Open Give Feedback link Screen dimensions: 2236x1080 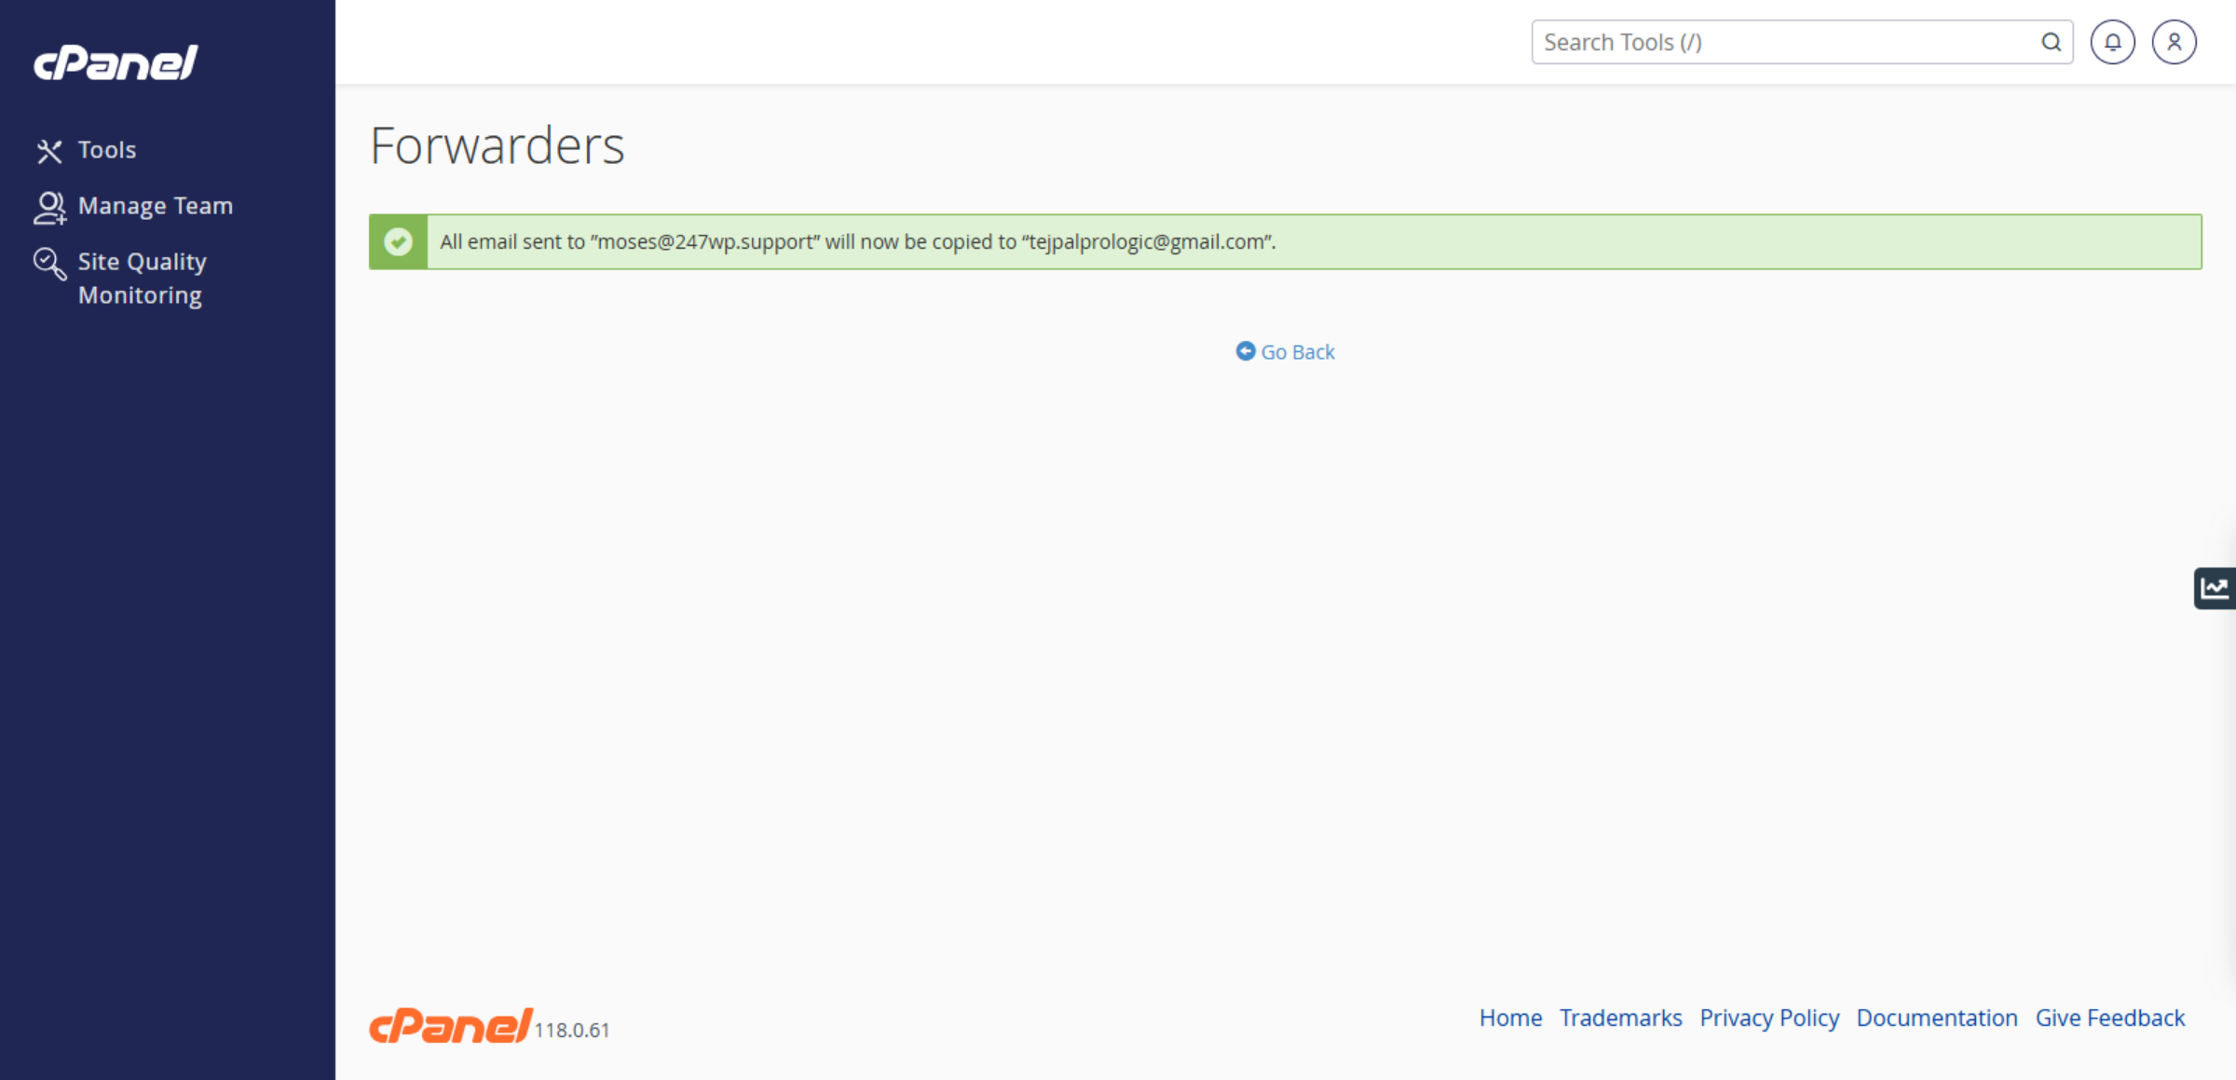[2110, 1018]
